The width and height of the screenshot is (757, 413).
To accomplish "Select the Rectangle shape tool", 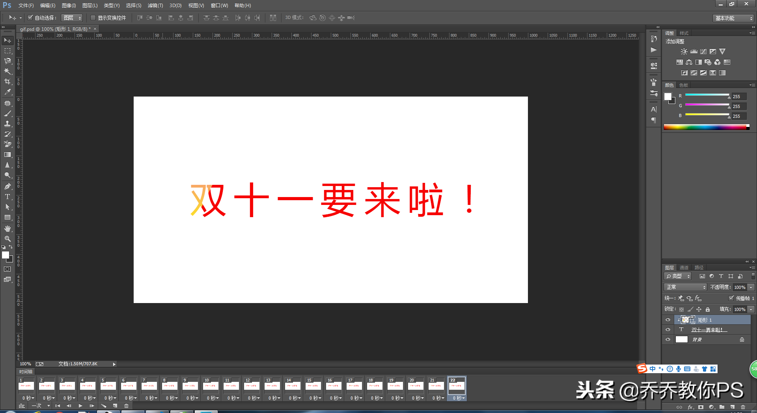I will point(7,218).
